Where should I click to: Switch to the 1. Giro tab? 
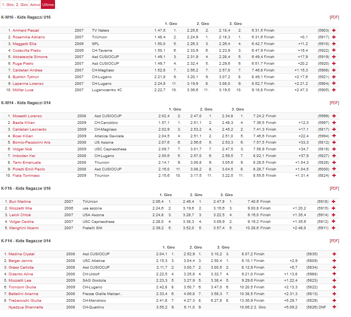pyautogui.click(x=8, y=5)
